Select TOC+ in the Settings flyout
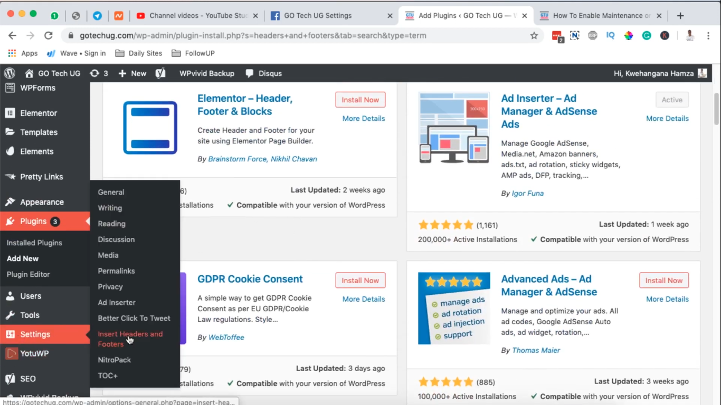 (108, 375)
